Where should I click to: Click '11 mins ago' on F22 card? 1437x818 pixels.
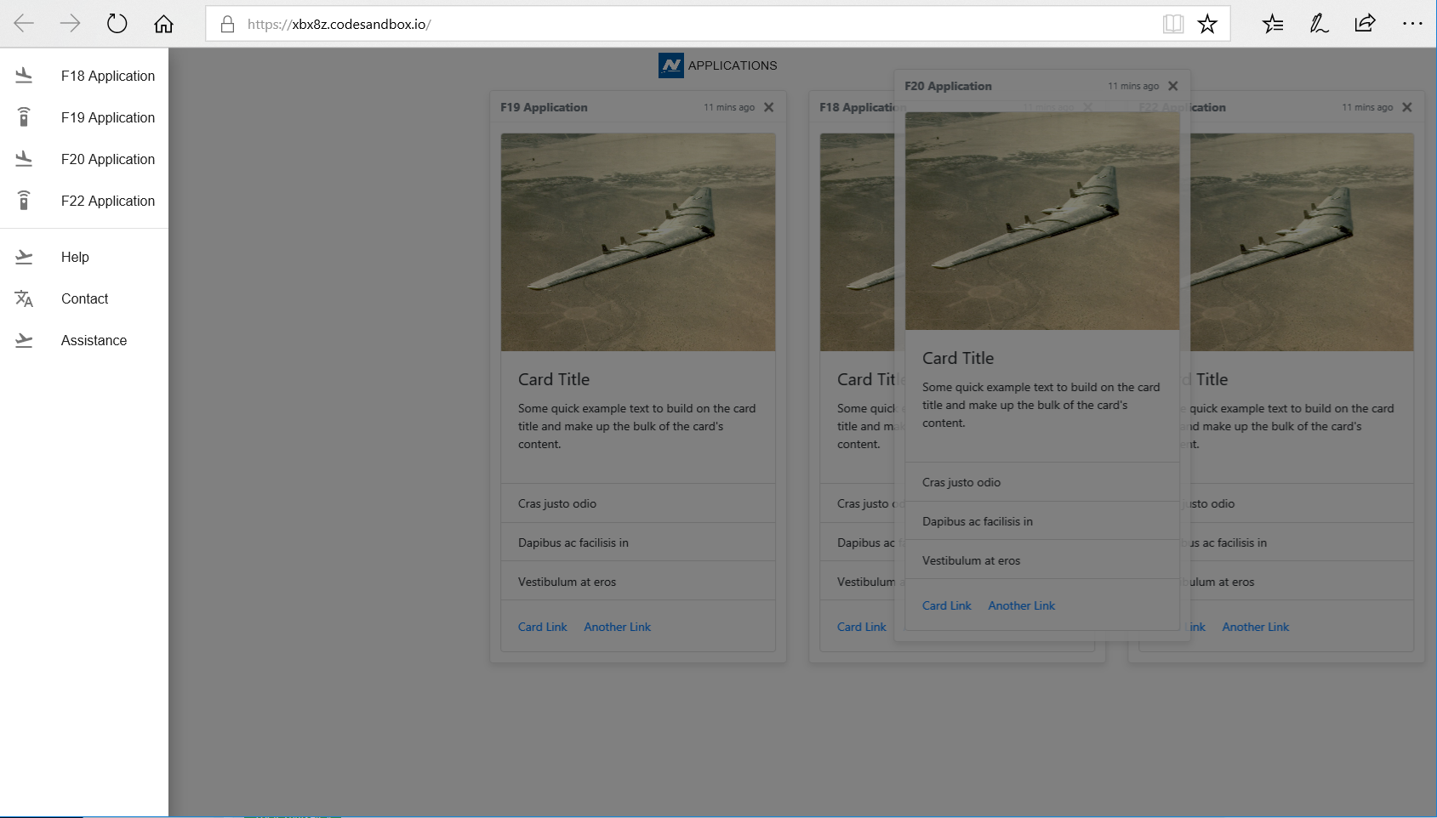click(x=1367, y=107)
